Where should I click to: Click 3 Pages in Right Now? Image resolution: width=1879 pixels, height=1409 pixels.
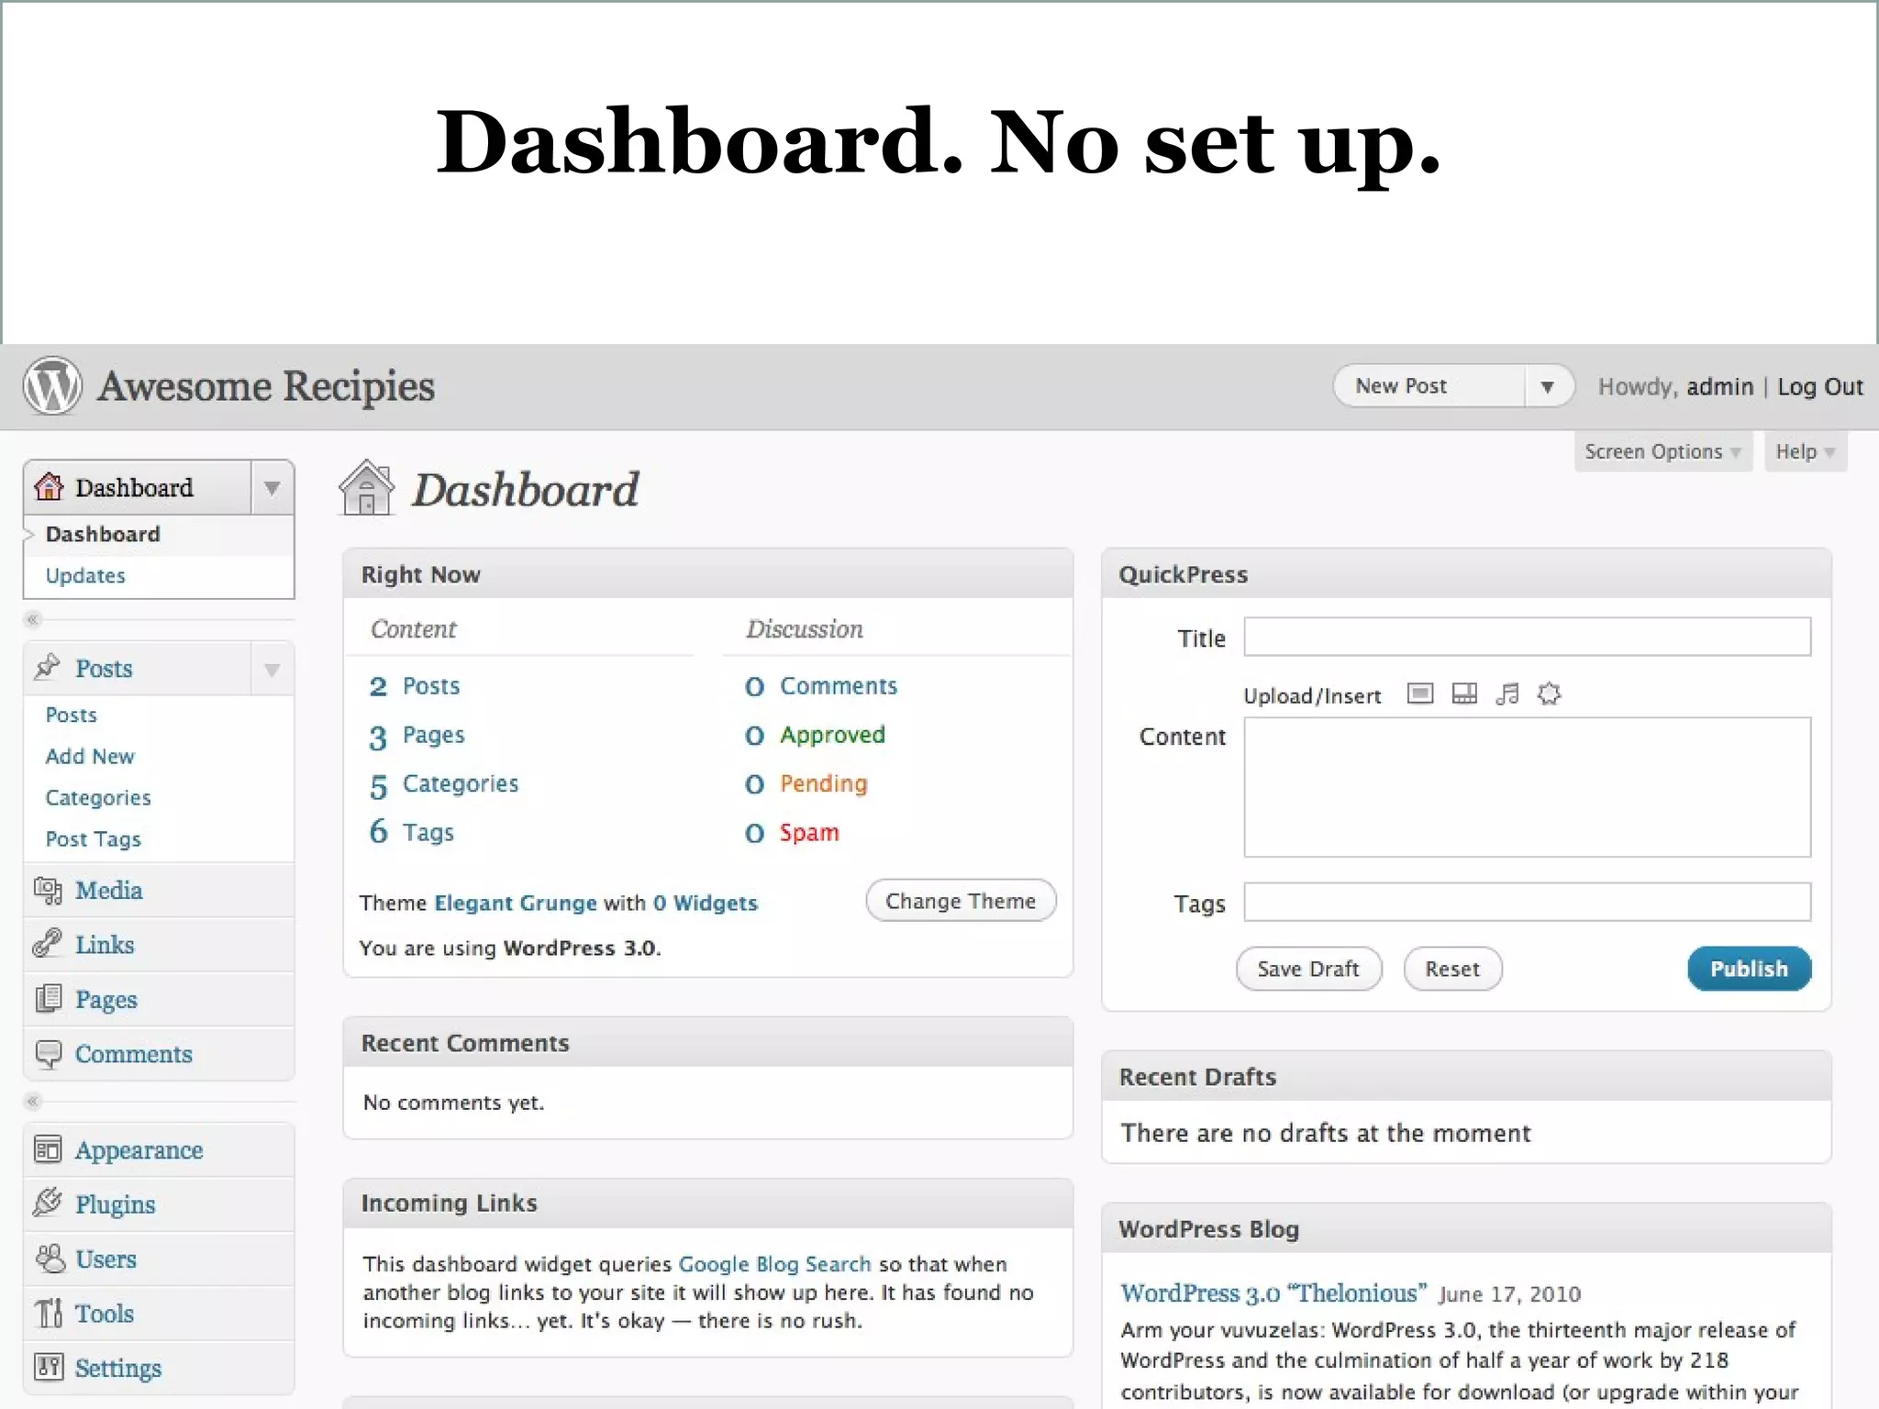click(x=417, y=735)
